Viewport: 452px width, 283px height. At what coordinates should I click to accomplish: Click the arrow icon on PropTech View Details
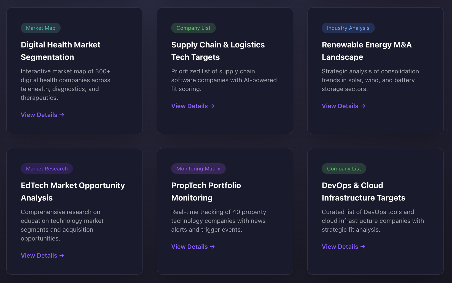point(212,247)
